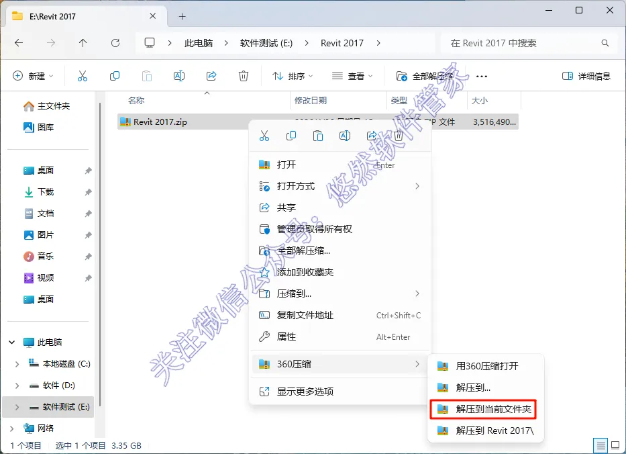
Task: Open pinned 音乐 folder
Action: click(x=39, y=256)
